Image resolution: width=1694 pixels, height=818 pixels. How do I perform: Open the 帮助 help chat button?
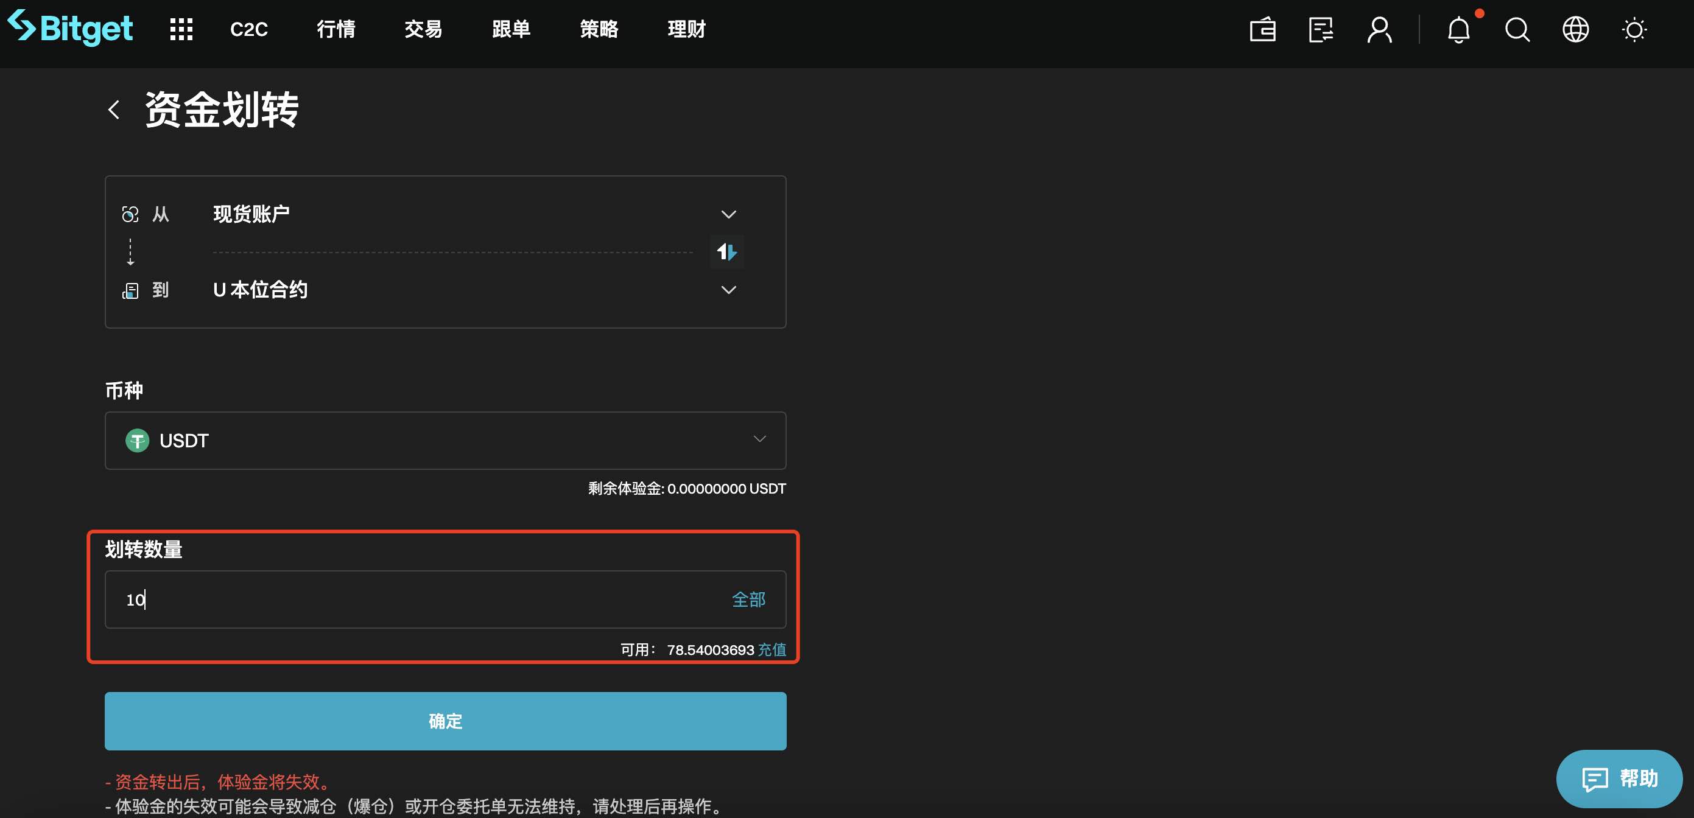click(x=1618, y=778)
